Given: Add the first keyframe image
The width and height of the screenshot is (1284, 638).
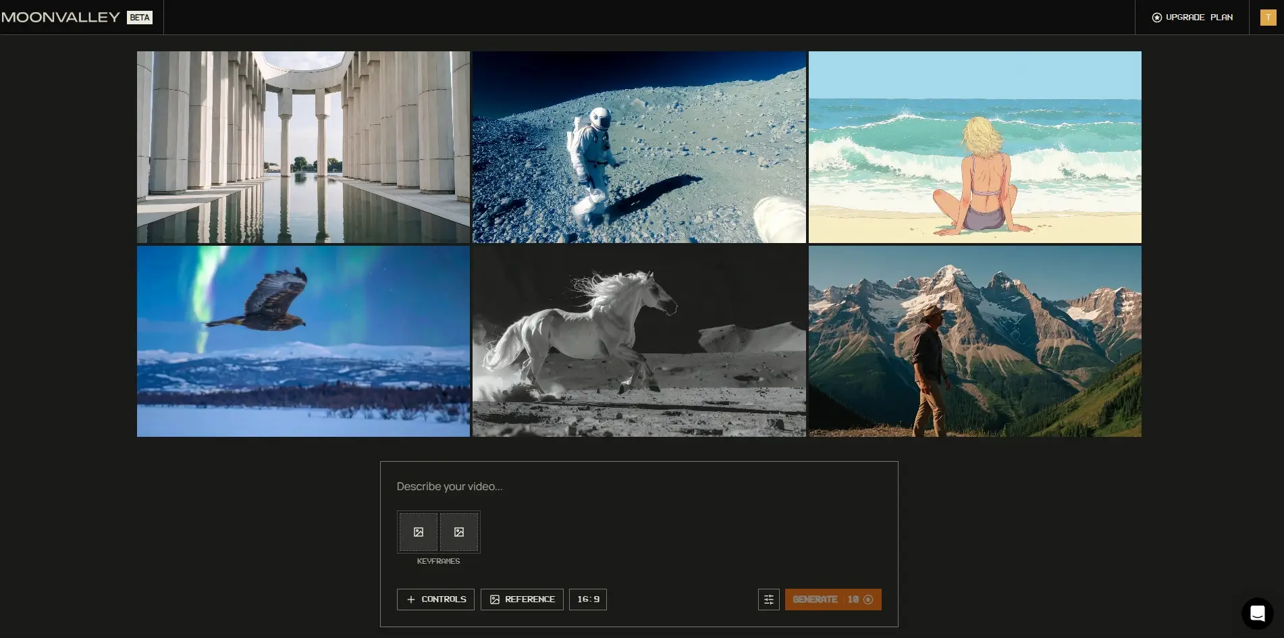Looking at the screenshot, I should point(419,532).
